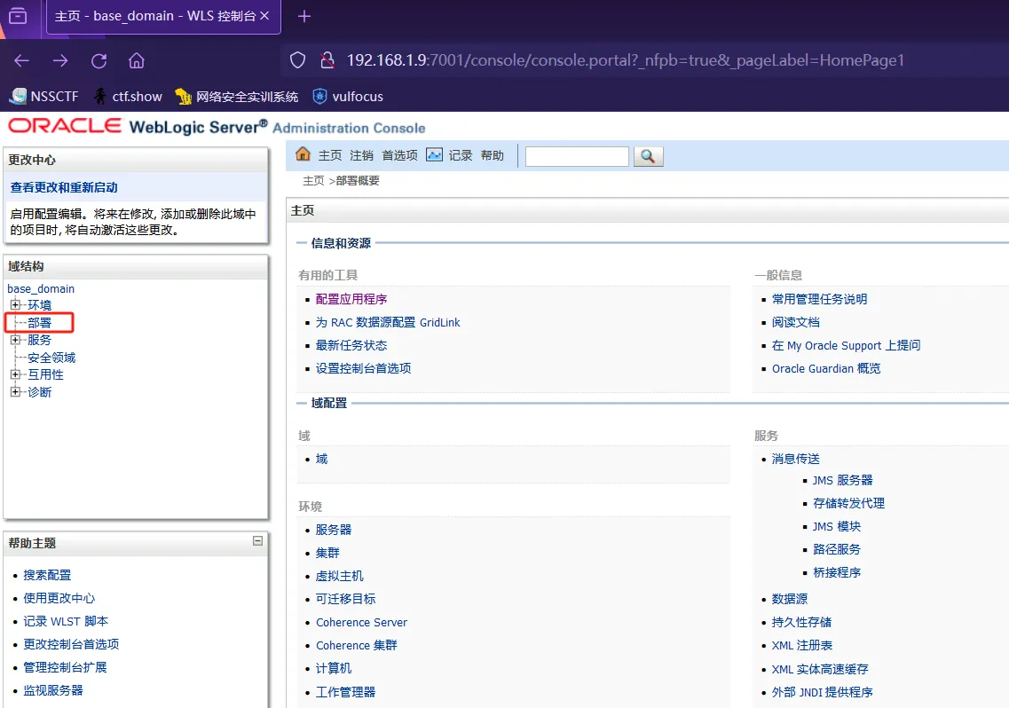Open the ctf.show bookmark

[x=128, y=97]
